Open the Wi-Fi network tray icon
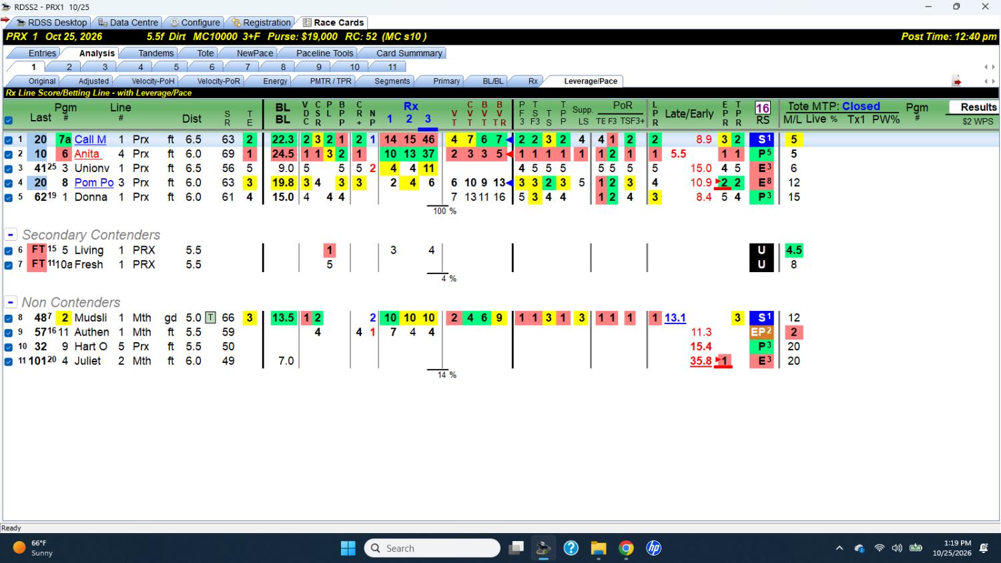The height and width of the screenshot is (563, 1001). (880, 548)
